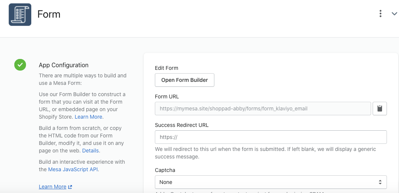Click the green checkmark status icon

[x=20, y=65]
